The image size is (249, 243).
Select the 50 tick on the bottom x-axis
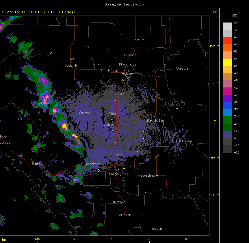pos(148,239)
